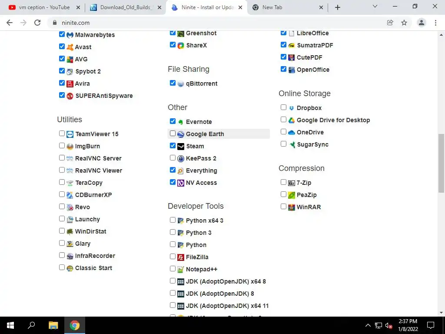Open the notification center icon
The image size is (445, 334).
click(x=431, y=325)
